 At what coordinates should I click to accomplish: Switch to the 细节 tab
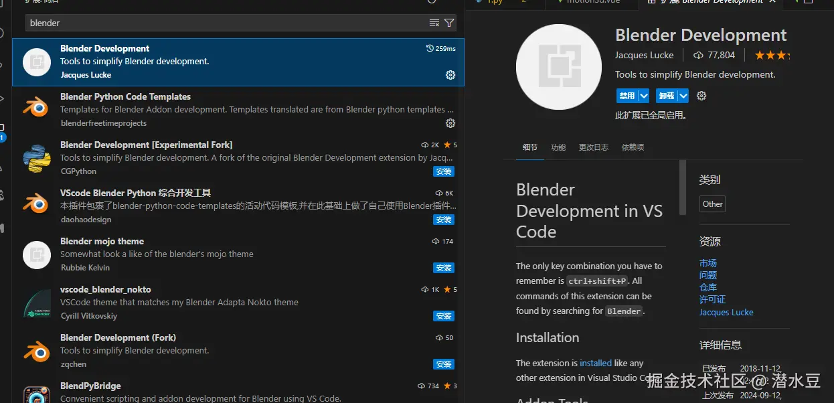pyautogui.click(x=529, y=147)
